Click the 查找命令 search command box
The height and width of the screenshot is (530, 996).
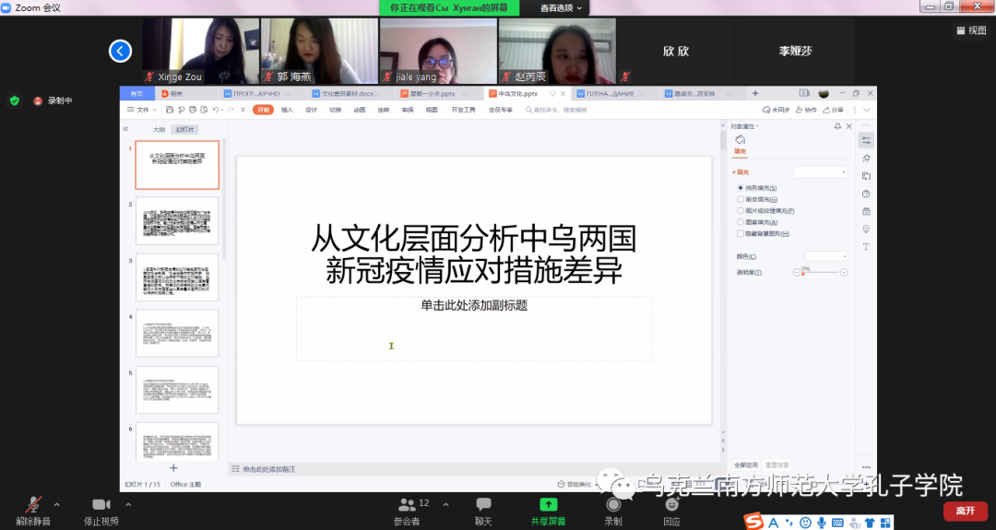point(556,110)
